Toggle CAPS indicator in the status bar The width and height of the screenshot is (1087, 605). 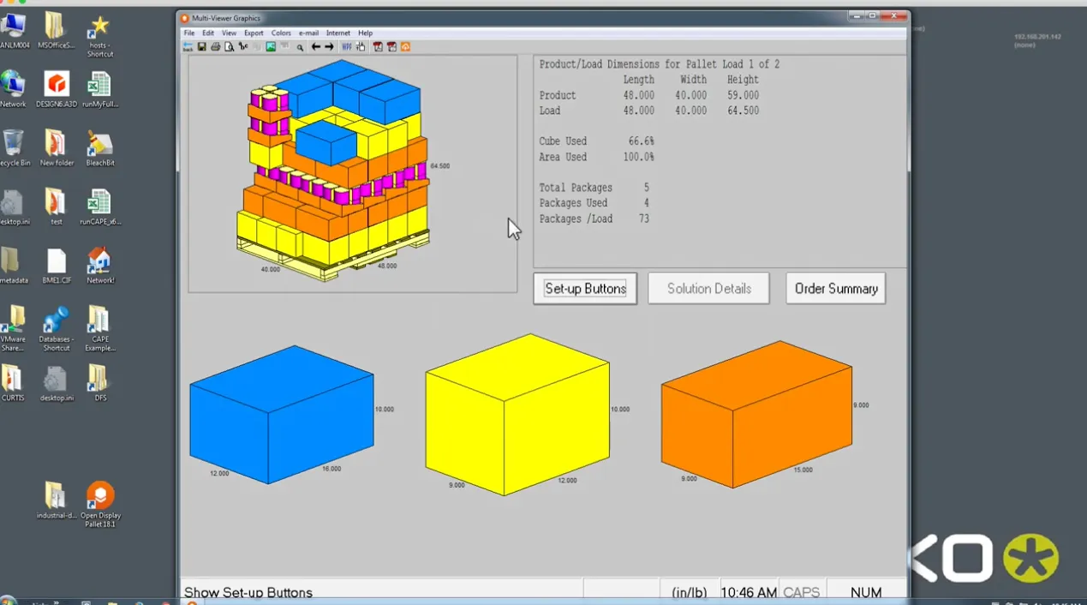coord(803,591)
